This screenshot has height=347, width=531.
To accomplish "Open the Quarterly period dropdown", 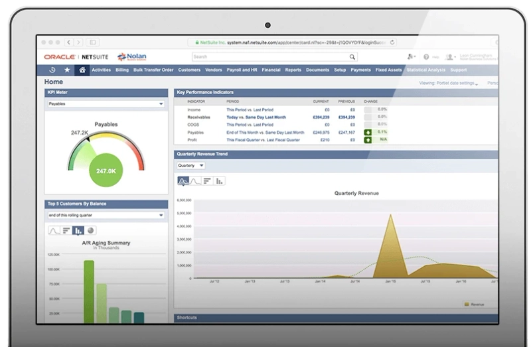I will coord(191,166).
